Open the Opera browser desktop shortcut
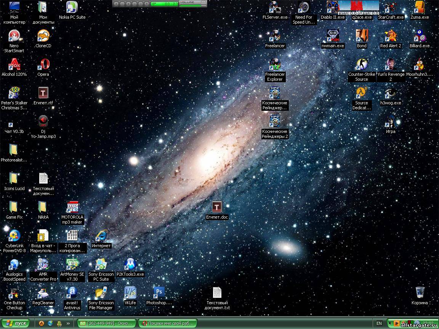Screen dimensions: 439x329 click(x=43, y=64)
